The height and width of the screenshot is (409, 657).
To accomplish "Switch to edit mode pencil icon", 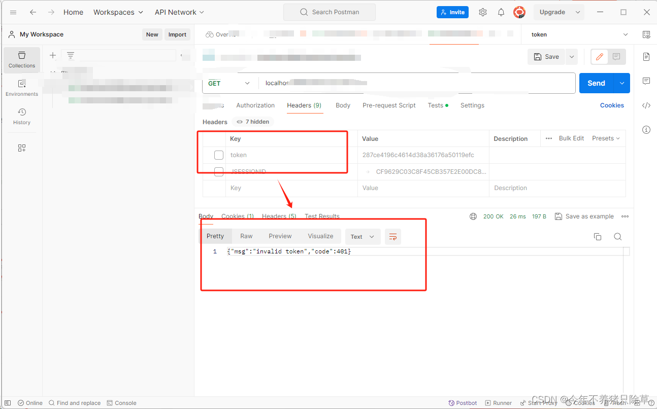I will [x=600, y=57].
